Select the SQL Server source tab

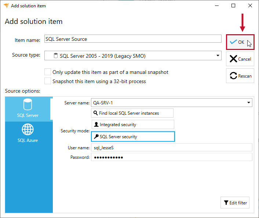29,109
